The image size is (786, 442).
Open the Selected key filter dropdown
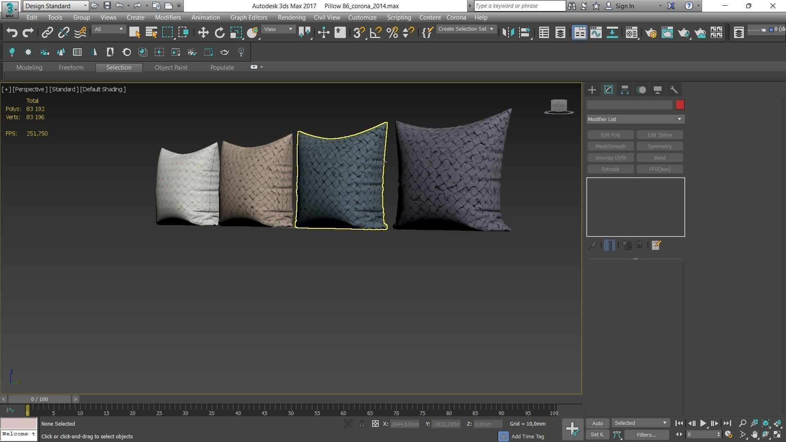point(641,423)
